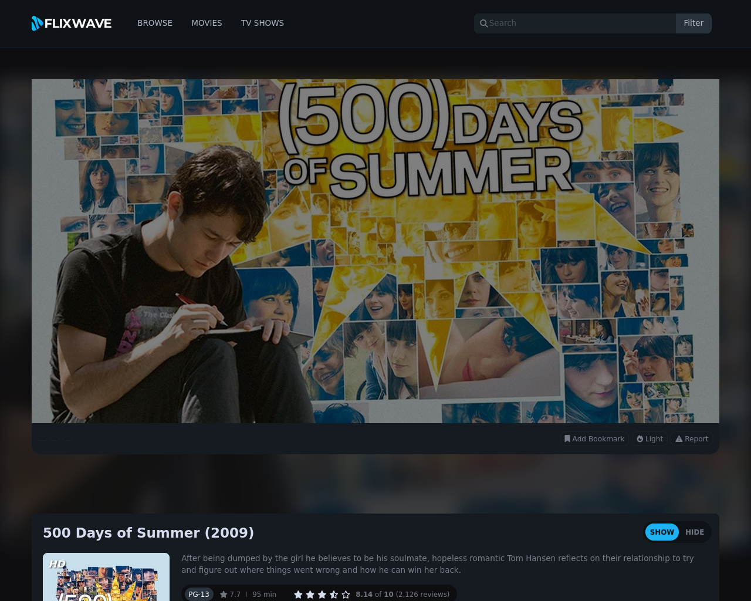
Task: Click the PG-13 rating badge
Action: (x=199, y=595)
